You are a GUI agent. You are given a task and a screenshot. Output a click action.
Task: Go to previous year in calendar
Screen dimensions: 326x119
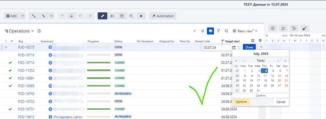pyautogui.click(x=236, y=61)
